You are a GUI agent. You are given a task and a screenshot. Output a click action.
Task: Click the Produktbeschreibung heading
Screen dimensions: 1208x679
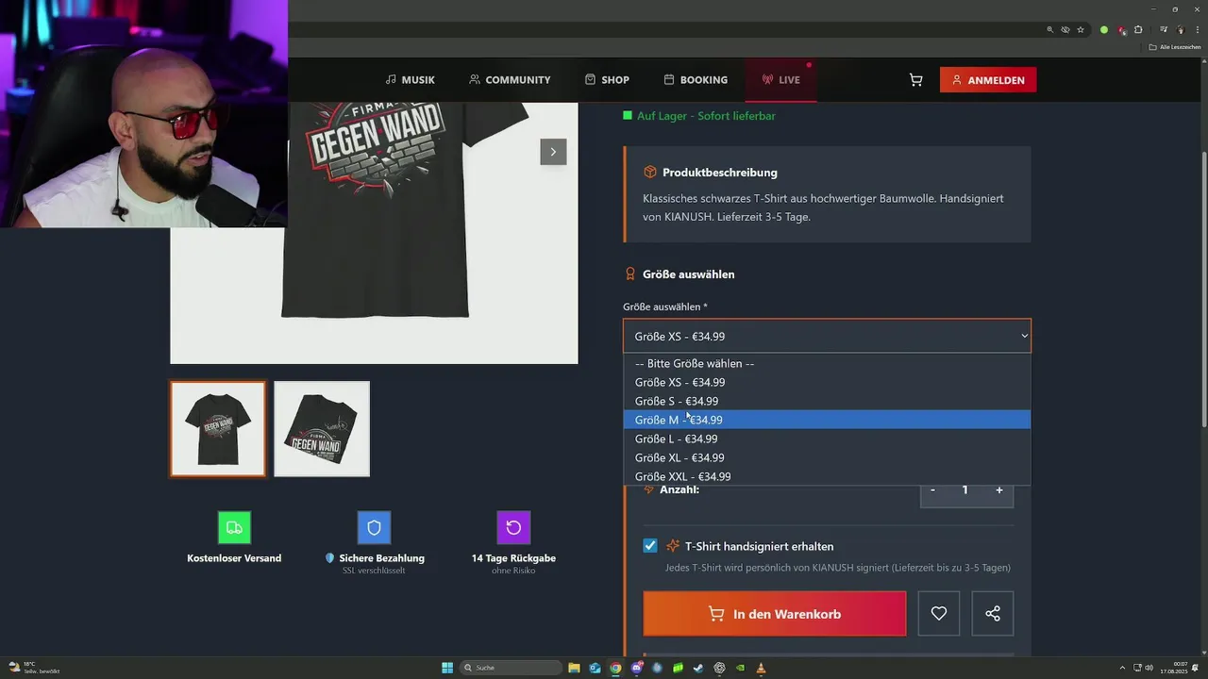[720, 173]
